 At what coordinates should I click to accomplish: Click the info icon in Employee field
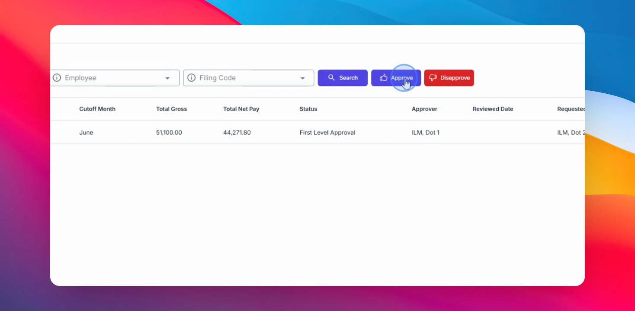point(57,78)
